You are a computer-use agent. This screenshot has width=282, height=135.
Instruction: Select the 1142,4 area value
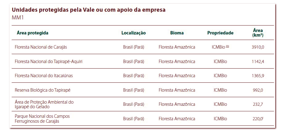(258, 62)
